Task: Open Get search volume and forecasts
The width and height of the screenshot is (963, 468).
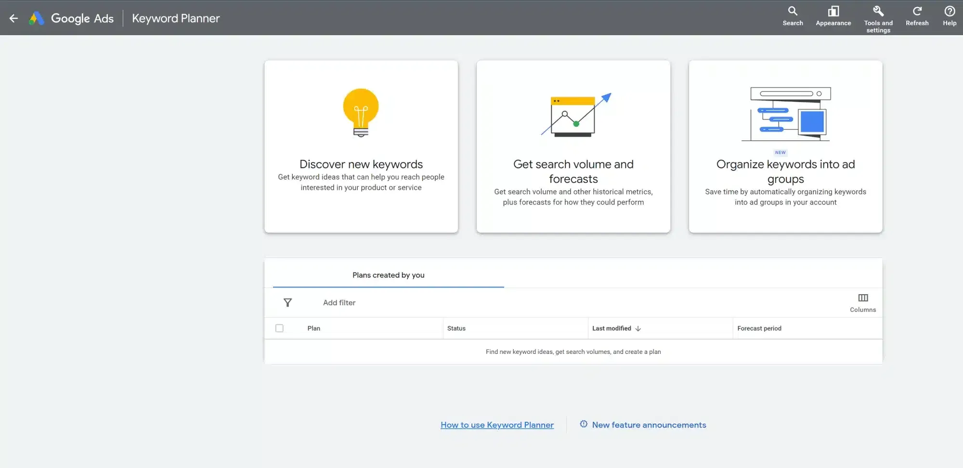Action: pyautogui.click(x=573, y=146)
